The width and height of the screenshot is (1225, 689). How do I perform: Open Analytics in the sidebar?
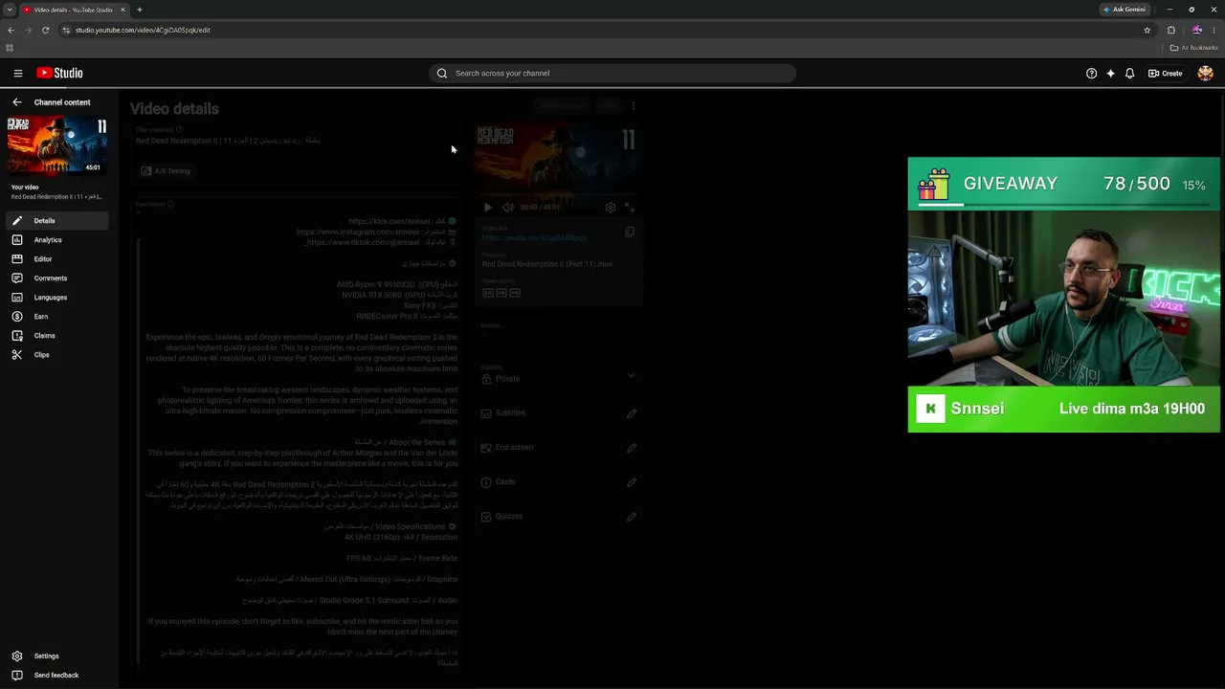(57, 240)
